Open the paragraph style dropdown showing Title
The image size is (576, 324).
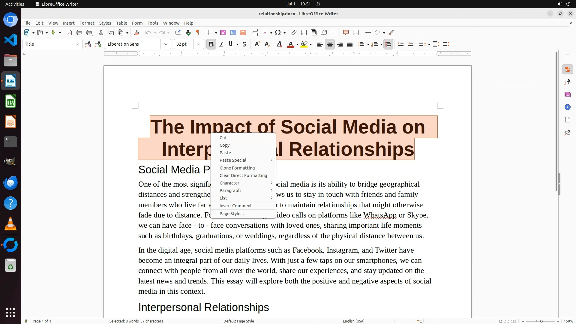click(77, 44)
